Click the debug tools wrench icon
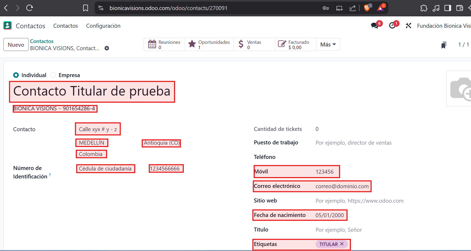 click(x=408, y=26)
